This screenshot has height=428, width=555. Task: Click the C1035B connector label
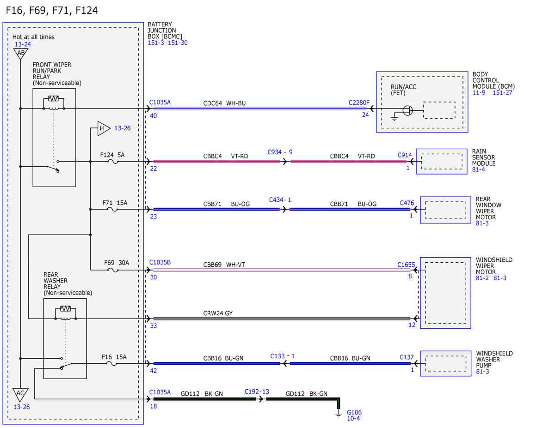tap(160, 262)
